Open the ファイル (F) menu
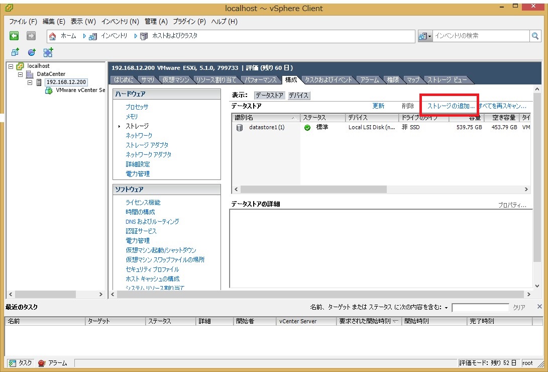Screen dimensions: 548x372 pos(23,22)
